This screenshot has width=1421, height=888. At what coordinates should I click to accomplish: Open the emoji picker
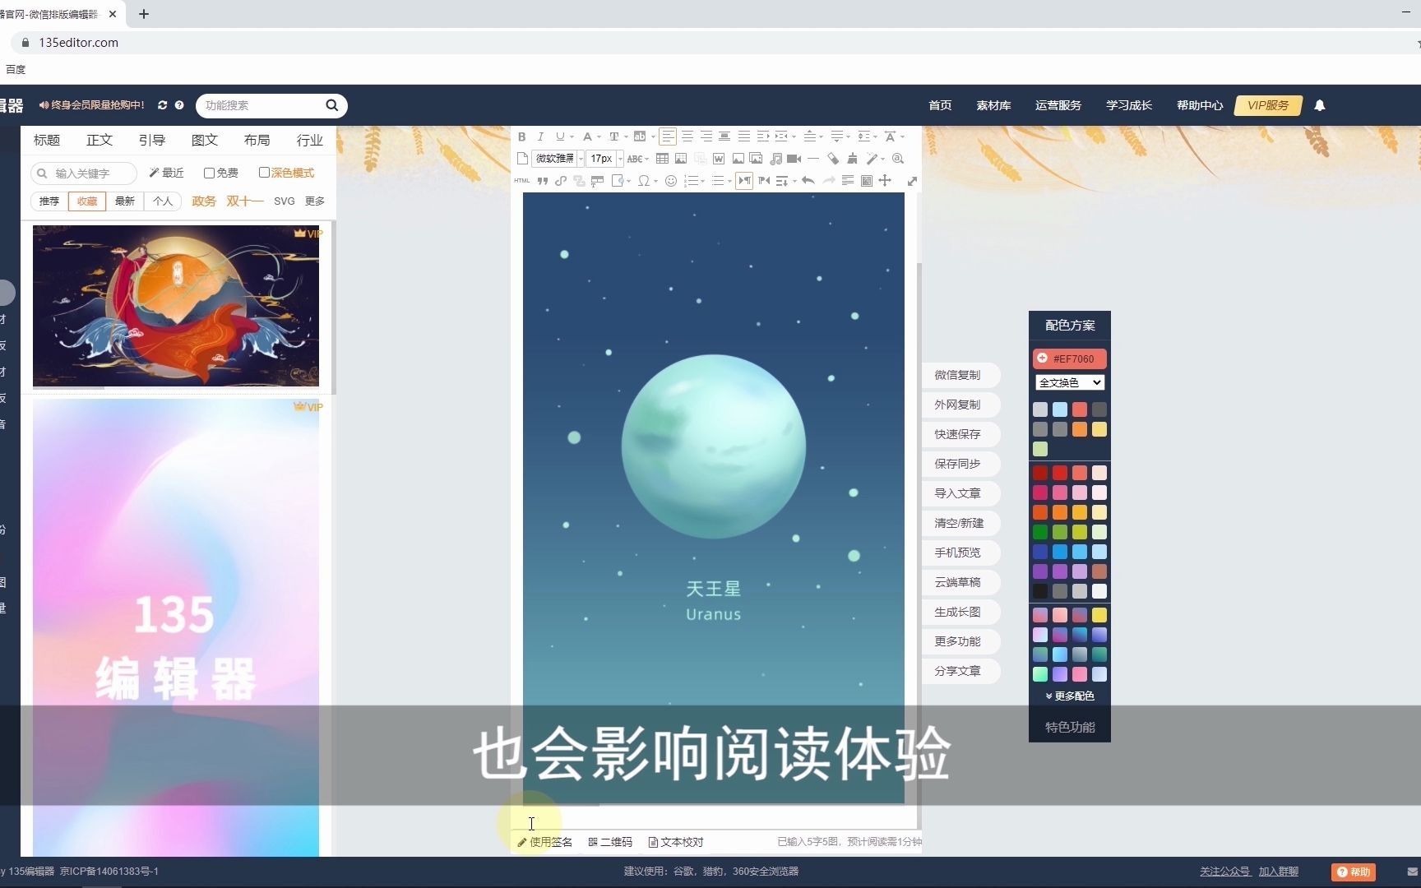click(671, 181)
